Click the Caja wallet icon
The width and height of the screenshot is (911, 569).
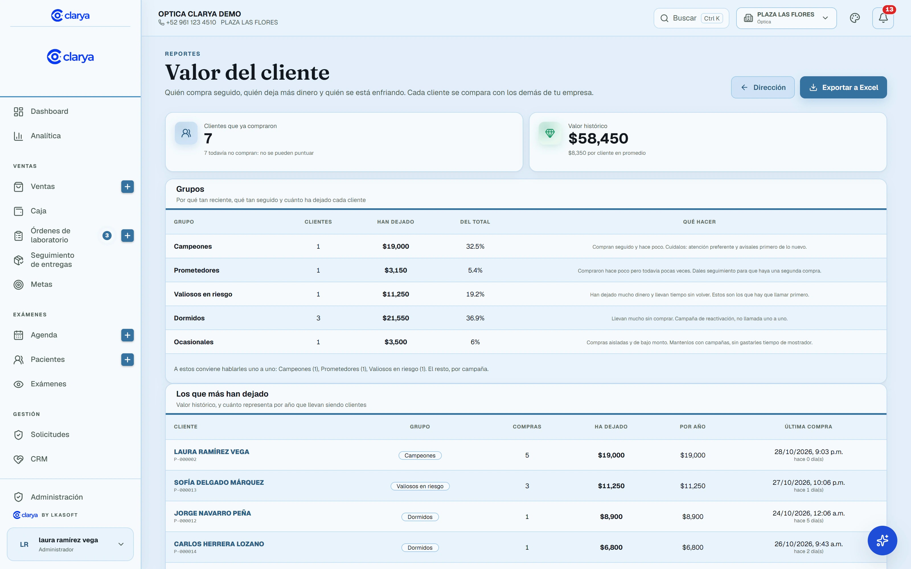19,211
